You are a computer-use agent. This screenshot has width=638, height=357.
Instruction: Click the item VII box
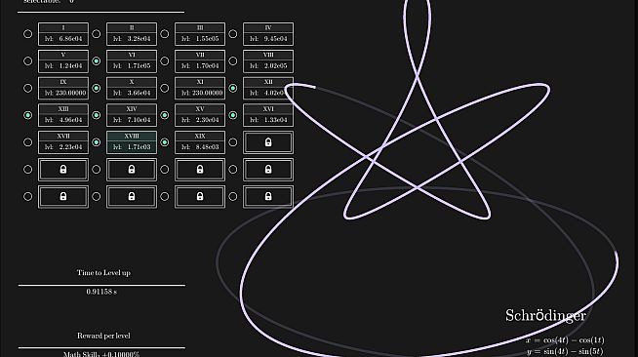coord(200,61)
